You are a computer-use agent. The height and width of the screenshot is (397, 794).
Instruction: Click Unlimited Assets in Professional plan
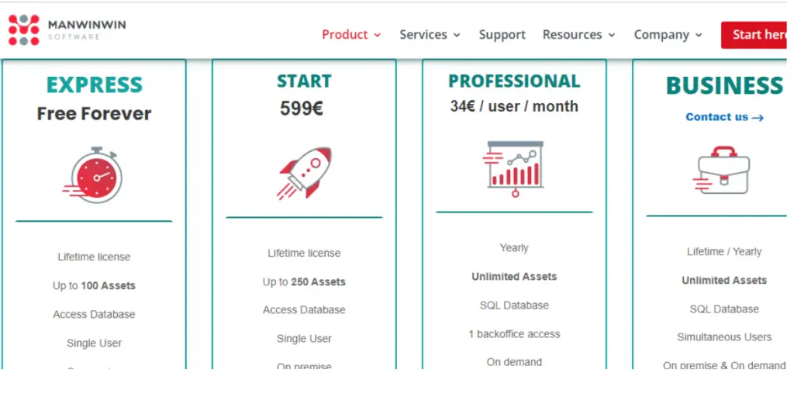514,277
